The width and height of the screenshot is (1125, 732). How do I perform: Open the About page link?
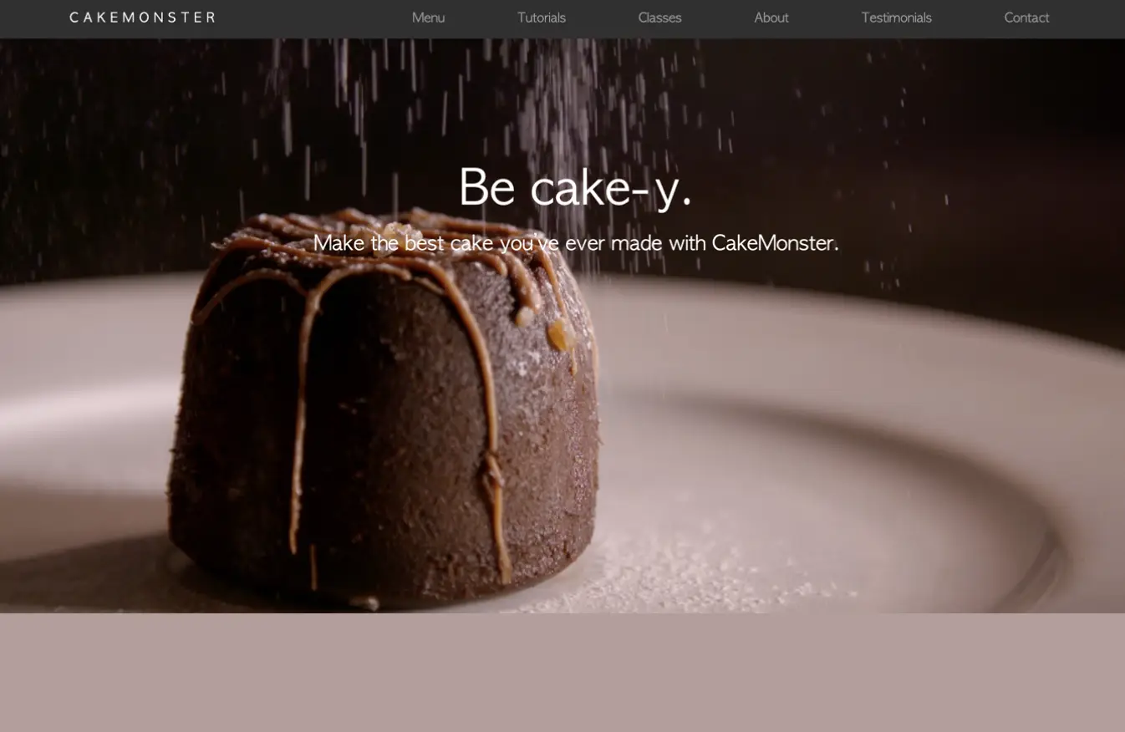[771, 18]
